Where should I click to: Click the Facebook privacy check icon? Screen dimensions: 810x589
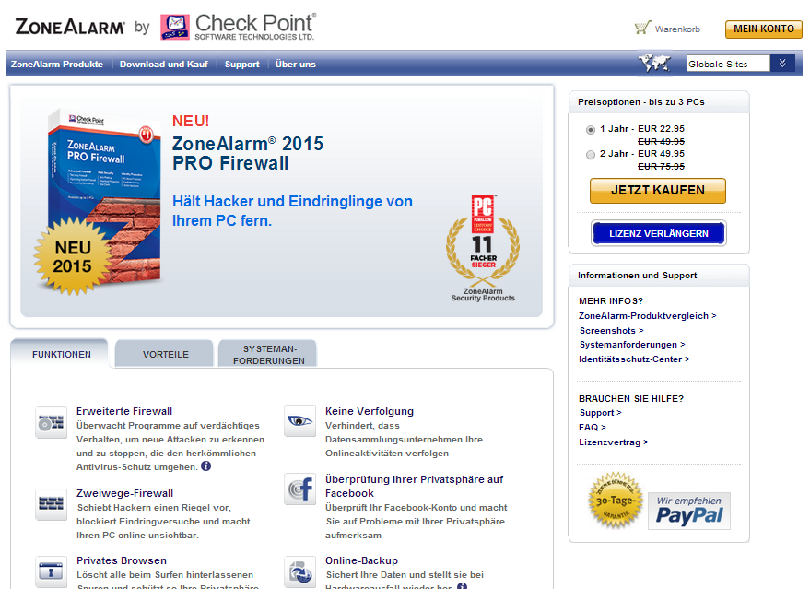tap(299, 489)
